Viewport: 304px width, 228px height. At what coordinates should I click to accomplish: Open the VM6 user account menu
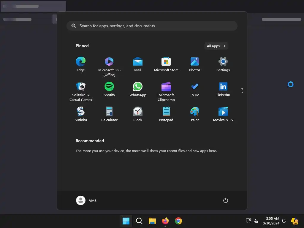[86, 200]
